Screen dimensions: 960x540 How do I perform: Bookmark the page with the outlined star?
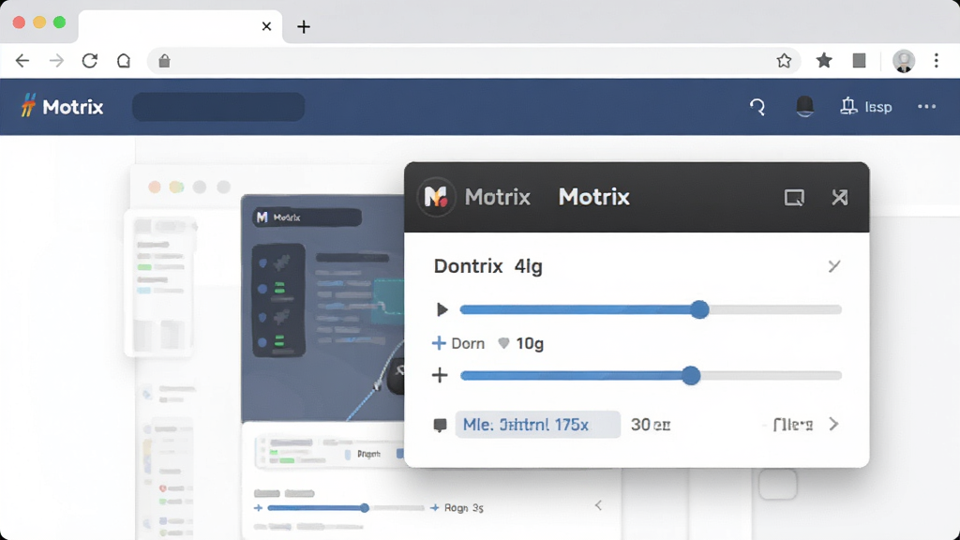click(x=785, y=61)
